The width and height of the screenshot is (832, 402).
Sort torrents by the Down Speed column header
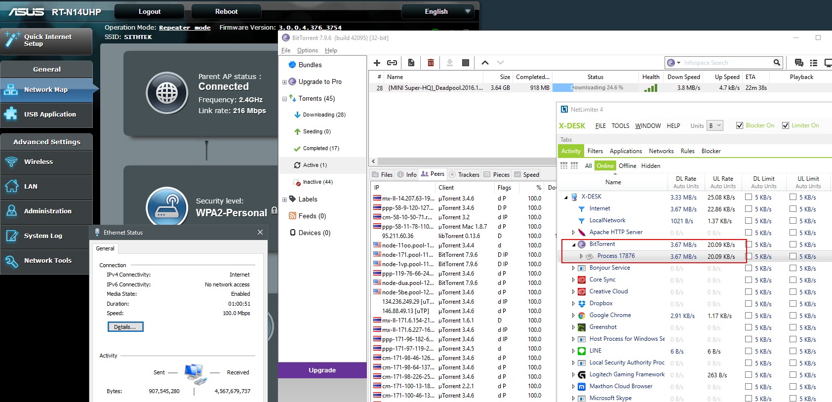684,77
